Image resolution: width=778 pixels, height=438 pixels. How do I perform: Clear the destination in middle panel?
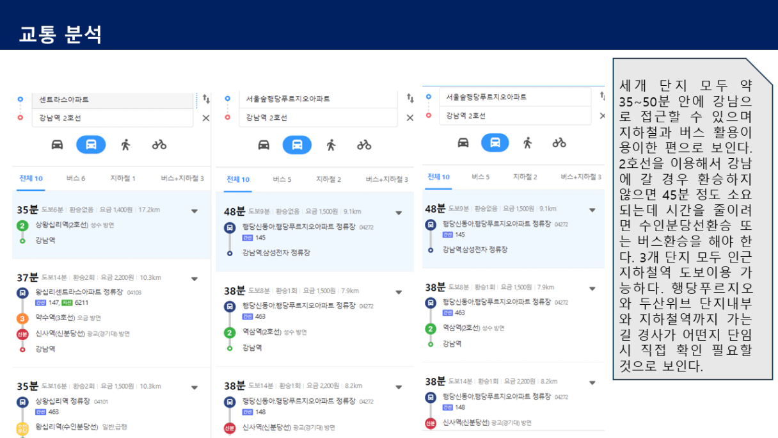click(x=410, y=118)
